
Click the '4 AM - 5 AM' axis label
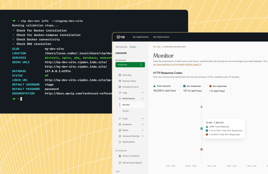click(231, 166)
